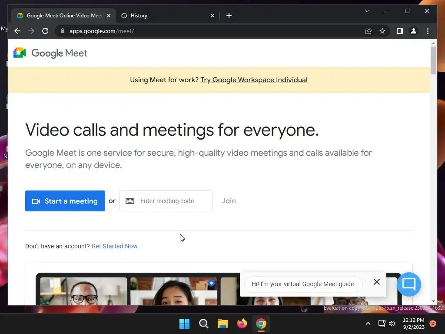This screenshot has width=445, height=334.
Task: Click the Chrome taskbar icon
Action: point(261,324)
